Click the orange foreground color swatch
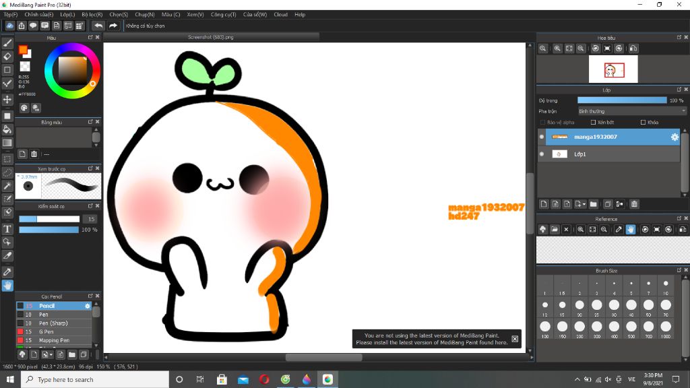690x388 pixels. [23, 50]
